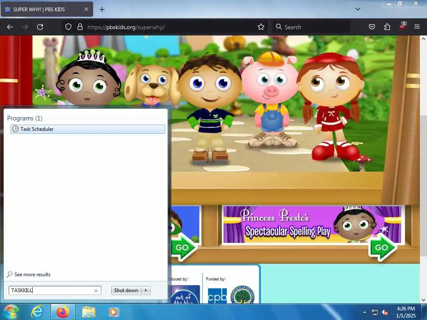Open Windows Explorer folder icon on taskbar
The width and height of the screenshot is (427, 320).
[x=89, y=312]
